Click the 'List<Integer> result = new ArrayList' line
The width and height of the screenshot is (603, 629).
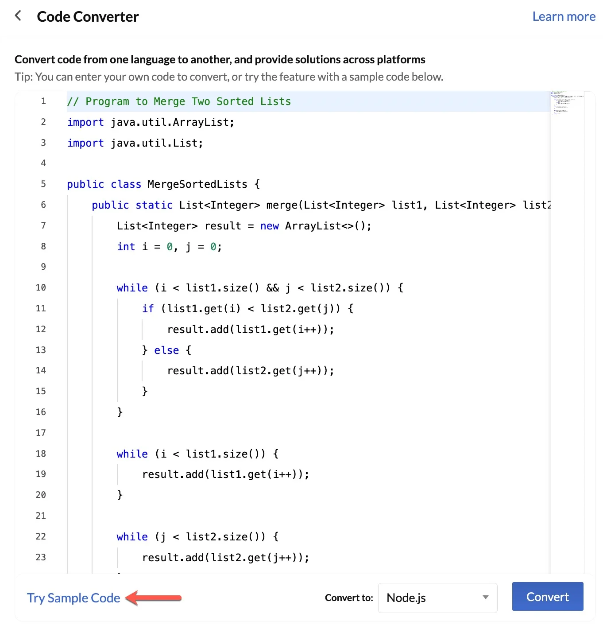click(x=244, y=226)
